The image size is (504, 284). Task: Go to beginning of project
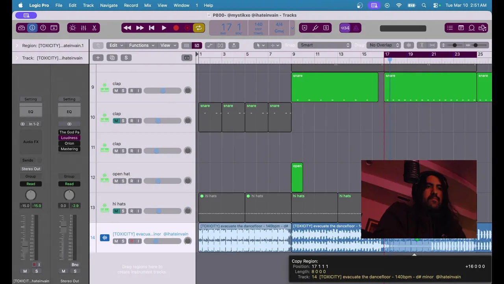(x=152, y=28)
